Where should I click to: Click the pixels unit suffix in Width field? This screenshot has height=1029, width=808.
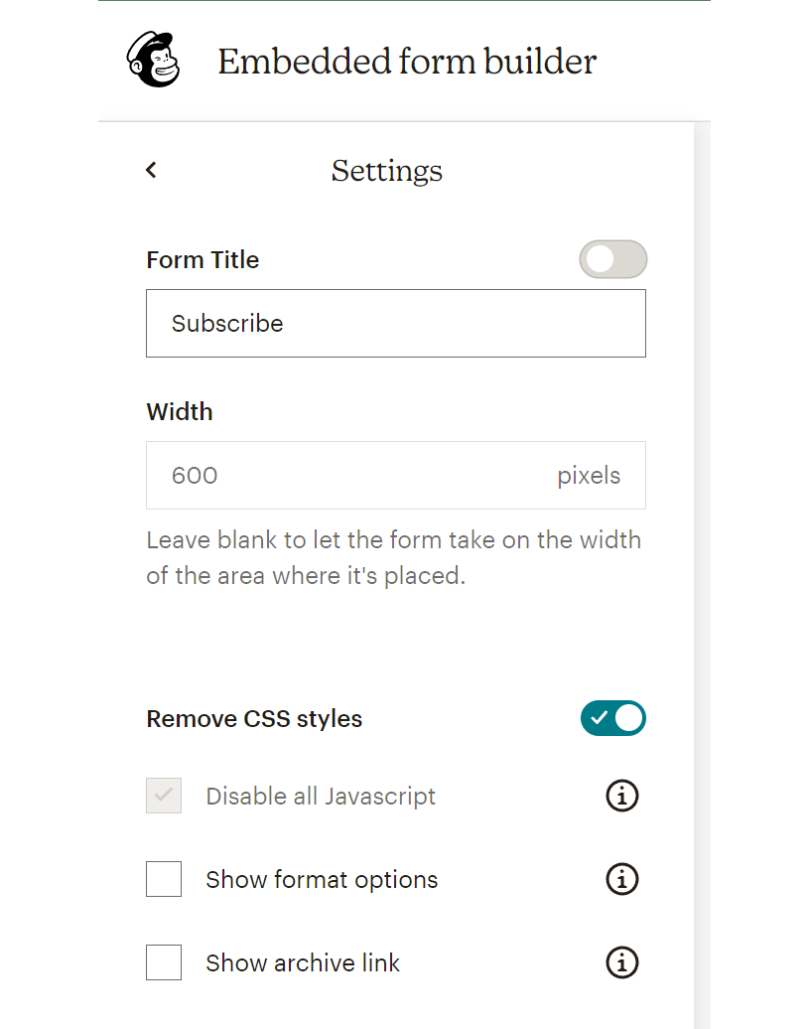pos(589,476)
